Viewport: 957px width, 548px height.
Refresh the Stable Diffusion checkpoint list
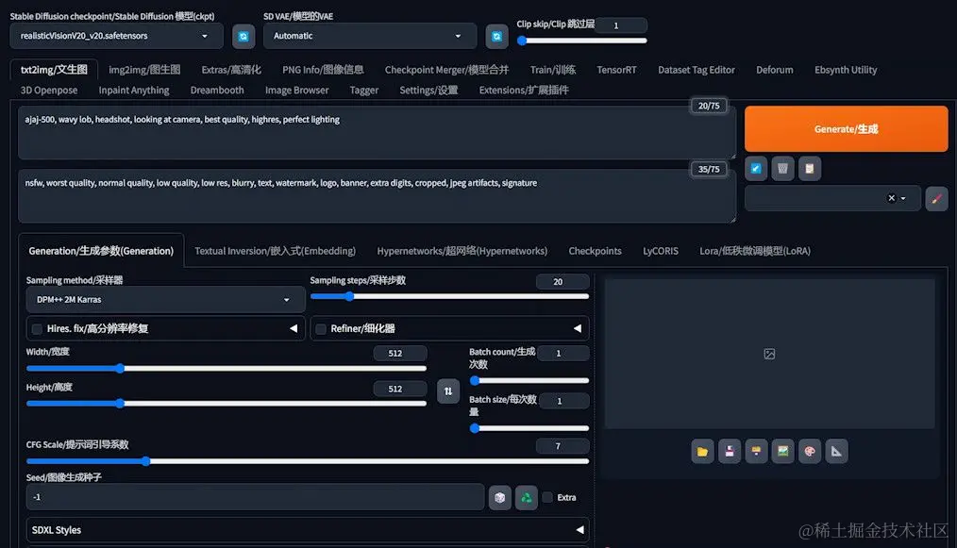(243, 37)
